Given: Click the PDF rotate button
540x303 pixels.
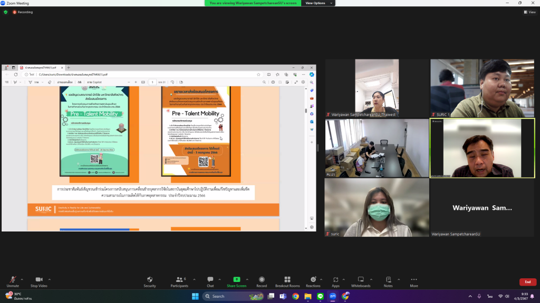Looking at the screenshot, I should [172, 83].
